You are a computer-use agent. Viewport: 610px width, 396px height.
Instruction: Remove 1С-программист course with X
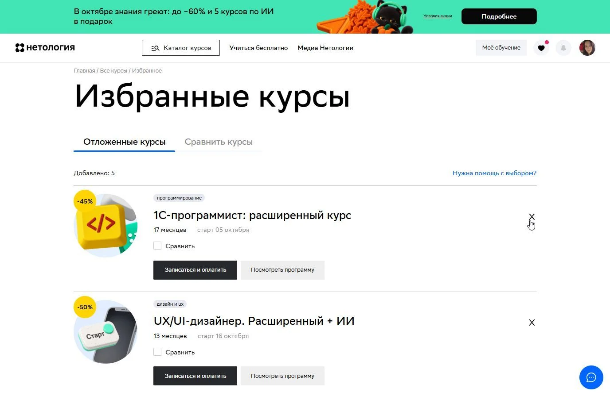532,217
